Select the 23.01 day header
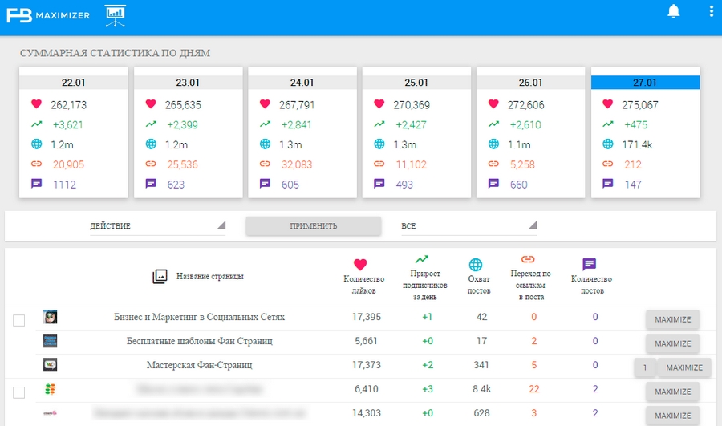Image resolution: width=722 pixels, height=426 pixels. click(x=188, y=83)
